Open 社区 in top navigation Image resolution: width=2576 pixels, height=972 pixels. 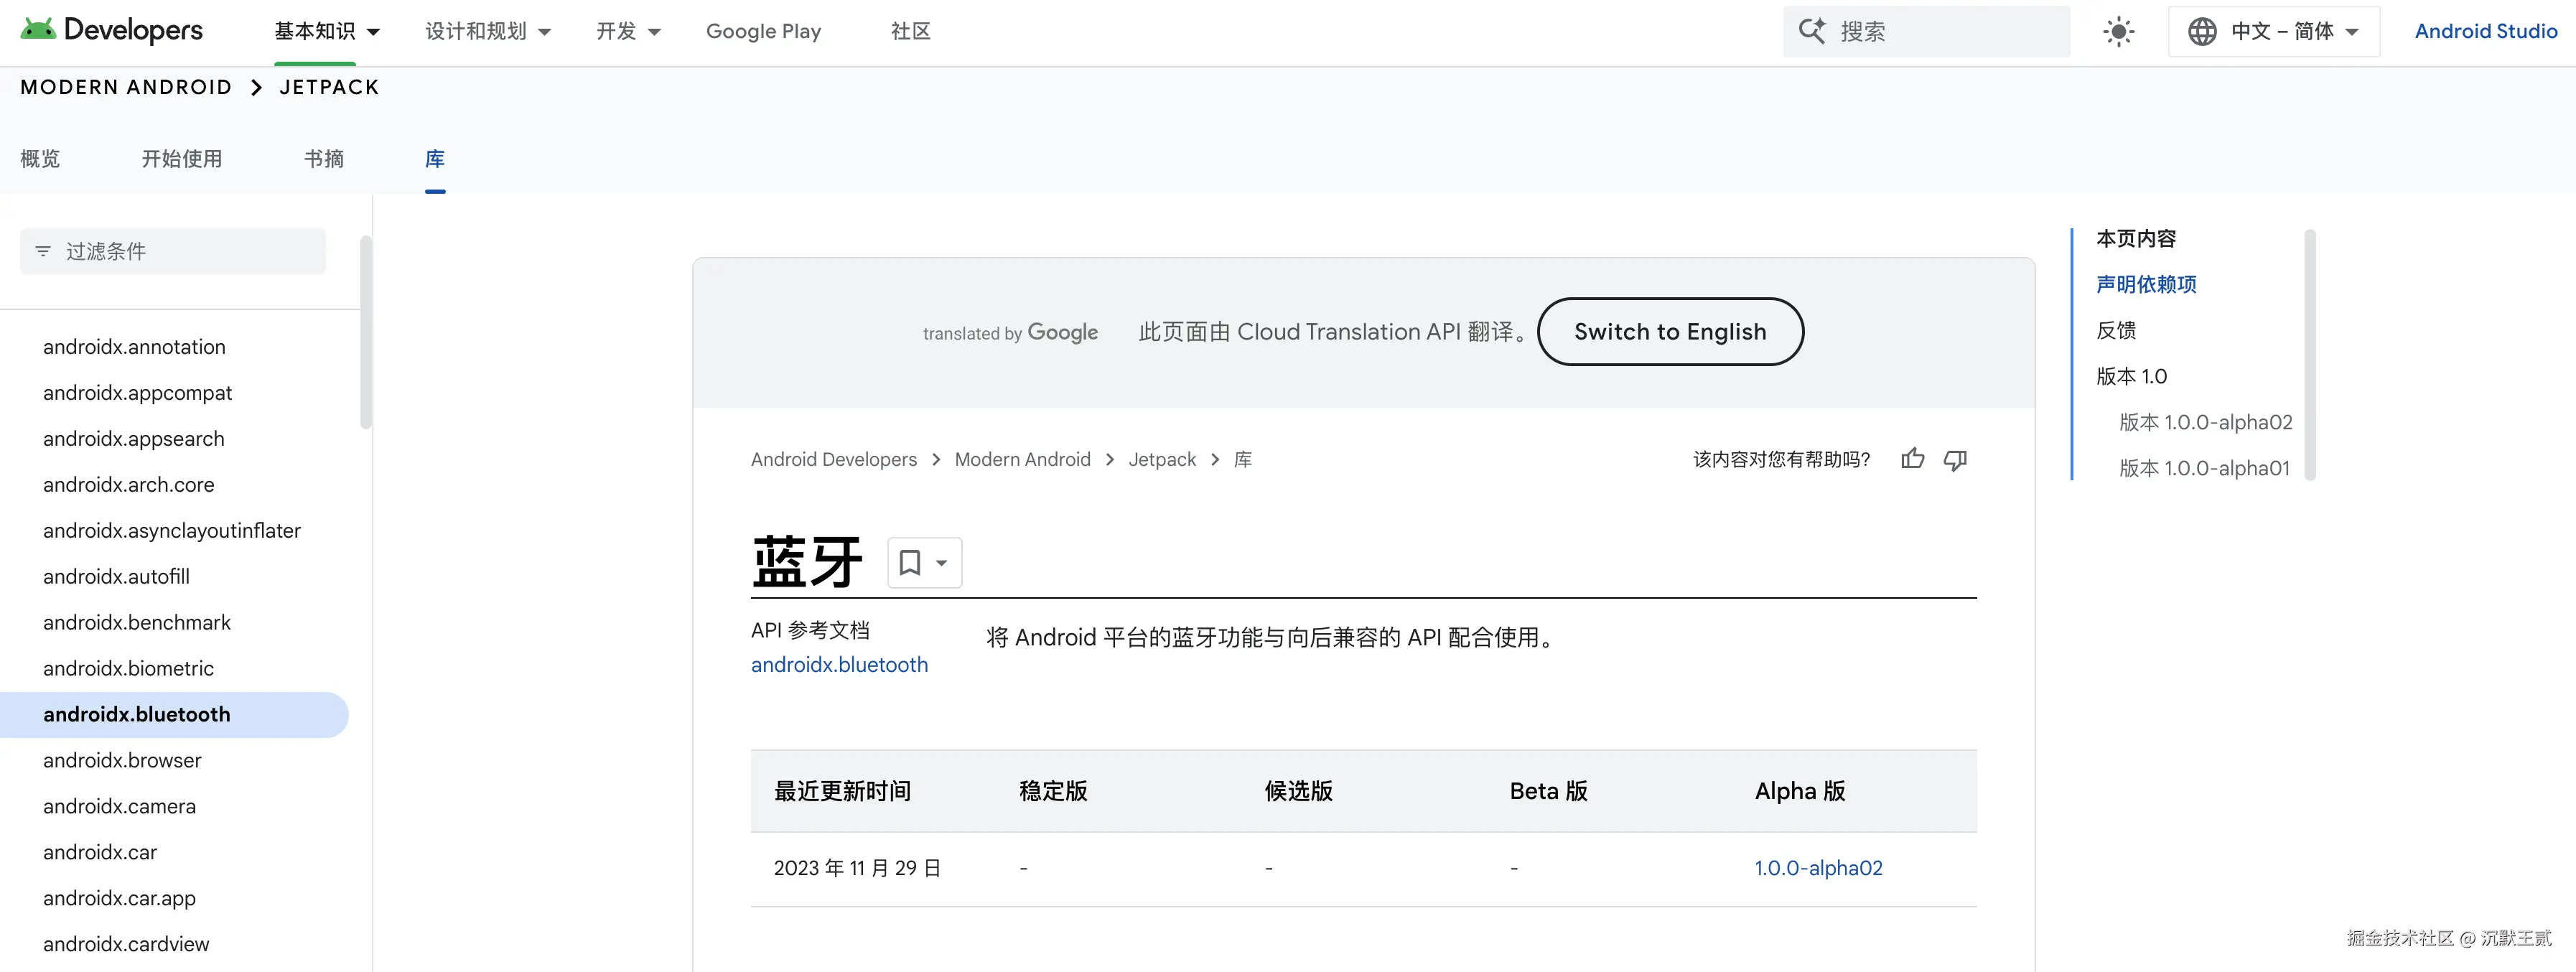[910, 31]
